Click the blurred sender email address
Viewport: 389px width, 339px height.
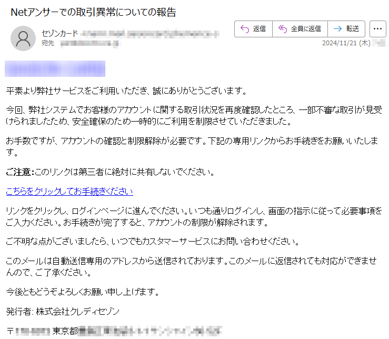pyautogui.click(x=150, y=34)
